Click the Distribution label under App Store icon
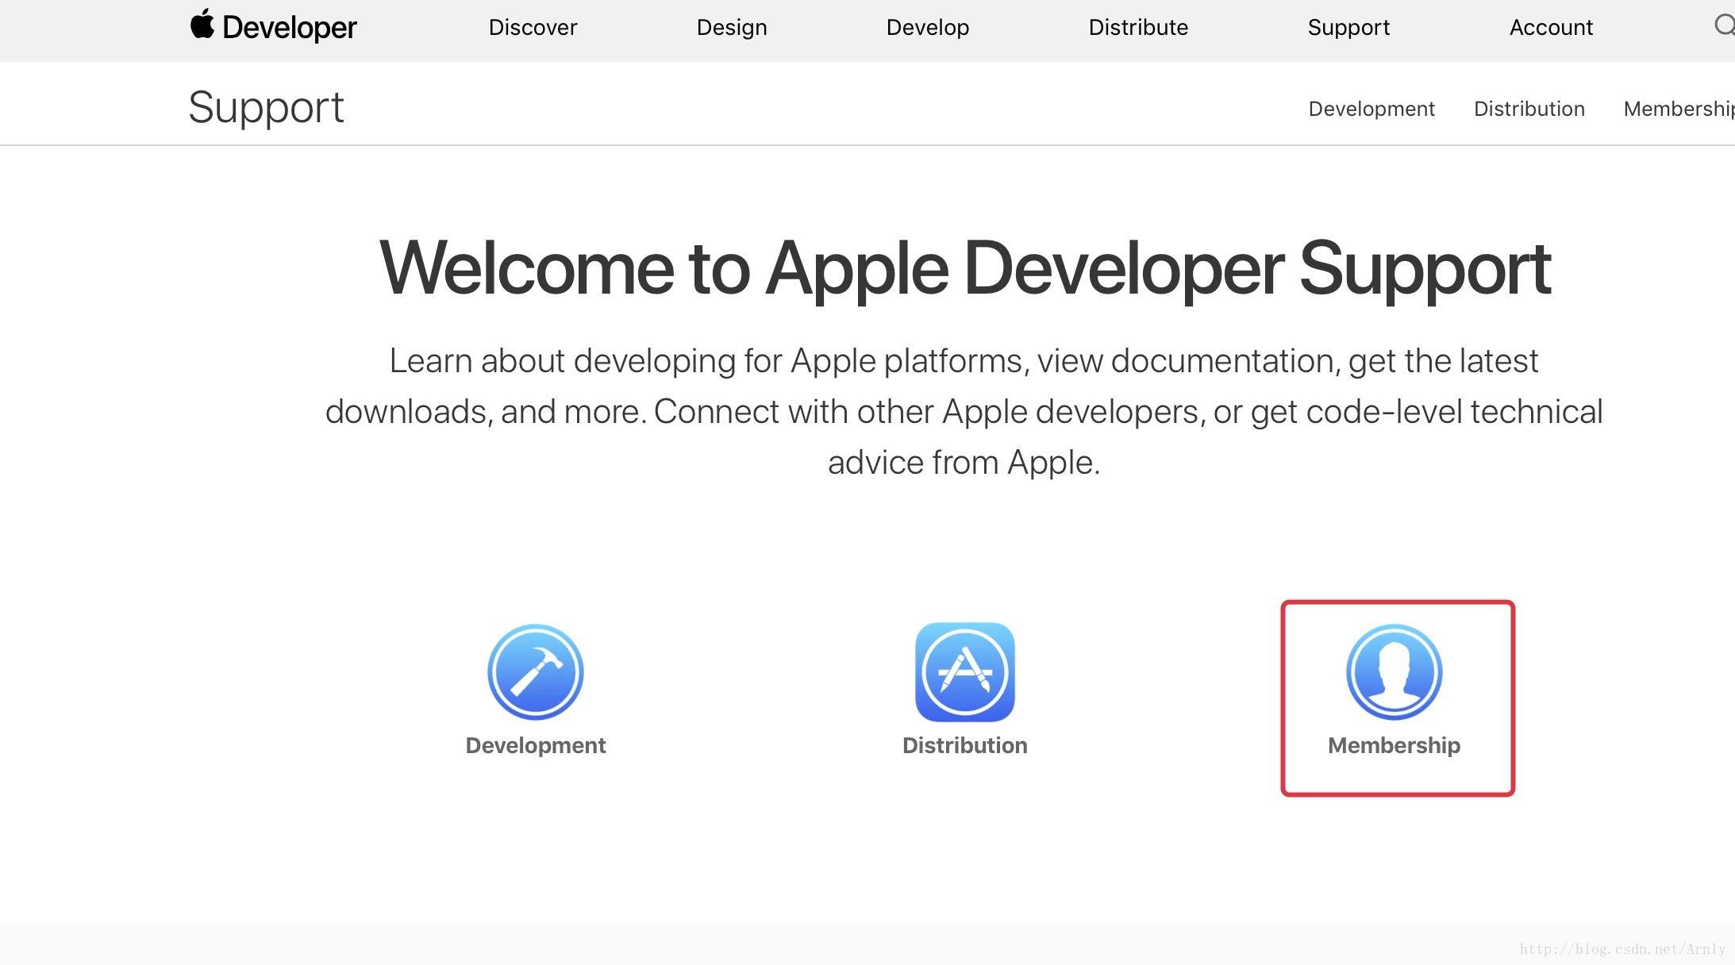This screenshot has width=1735, height=965. 965,745
